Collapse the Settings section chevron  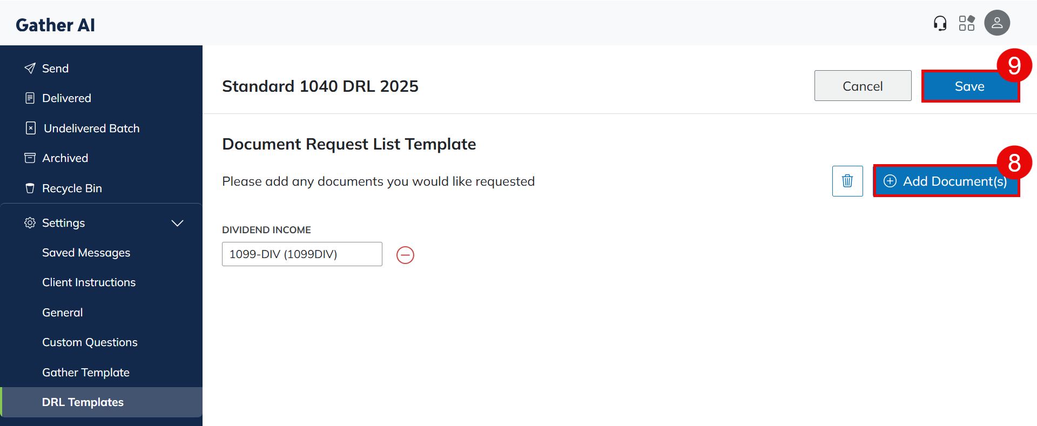coord(177,223)
